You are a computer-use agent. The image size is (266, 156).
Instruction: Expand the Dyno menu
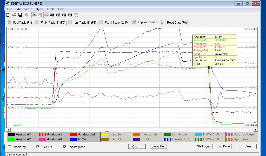pyautogui.click(x=39, y=9)
